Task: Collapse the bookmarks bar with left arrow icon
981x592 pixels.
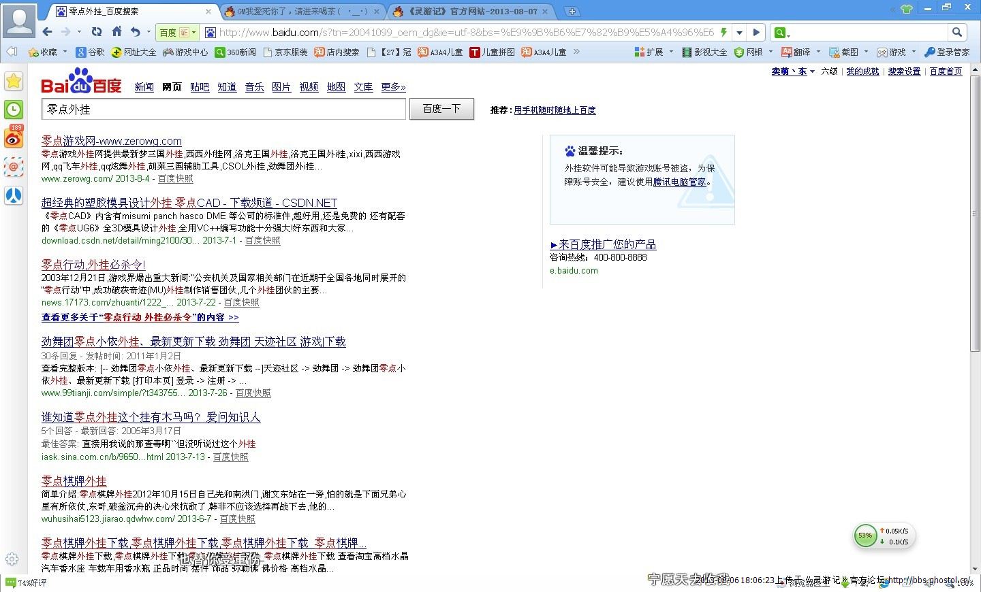Action: (x=12, y=52)
